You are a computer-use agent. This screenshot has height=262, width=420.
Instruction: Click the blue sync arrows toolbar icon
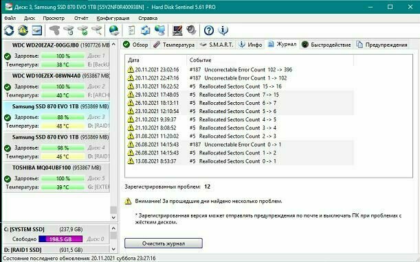point(146,30)
